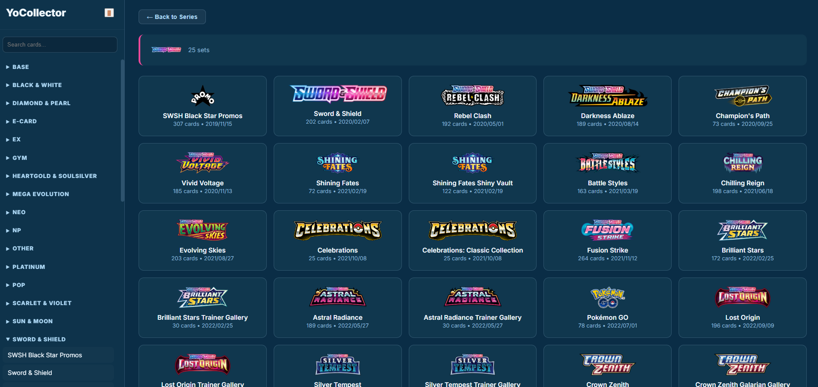Expand the BLACK & WHITE series
The width and height of the screenshot is (818, 387).
60,85
